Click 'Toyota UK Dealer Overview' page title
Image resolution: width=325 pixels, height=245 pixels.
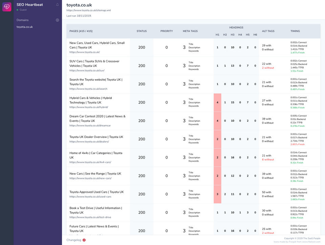96,137
